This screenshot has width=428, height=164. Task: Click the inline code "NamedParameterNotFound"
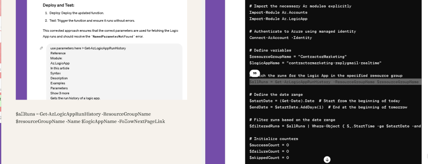pyautogui.click(x=113, y=36)
